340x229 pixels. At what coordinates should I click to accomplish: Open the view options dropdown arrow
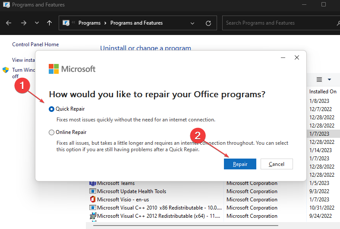click(329, 80)
